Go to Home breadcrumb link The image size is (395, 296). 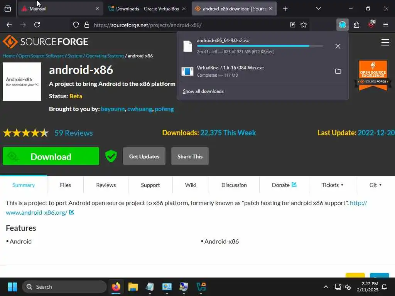[9, 56]
